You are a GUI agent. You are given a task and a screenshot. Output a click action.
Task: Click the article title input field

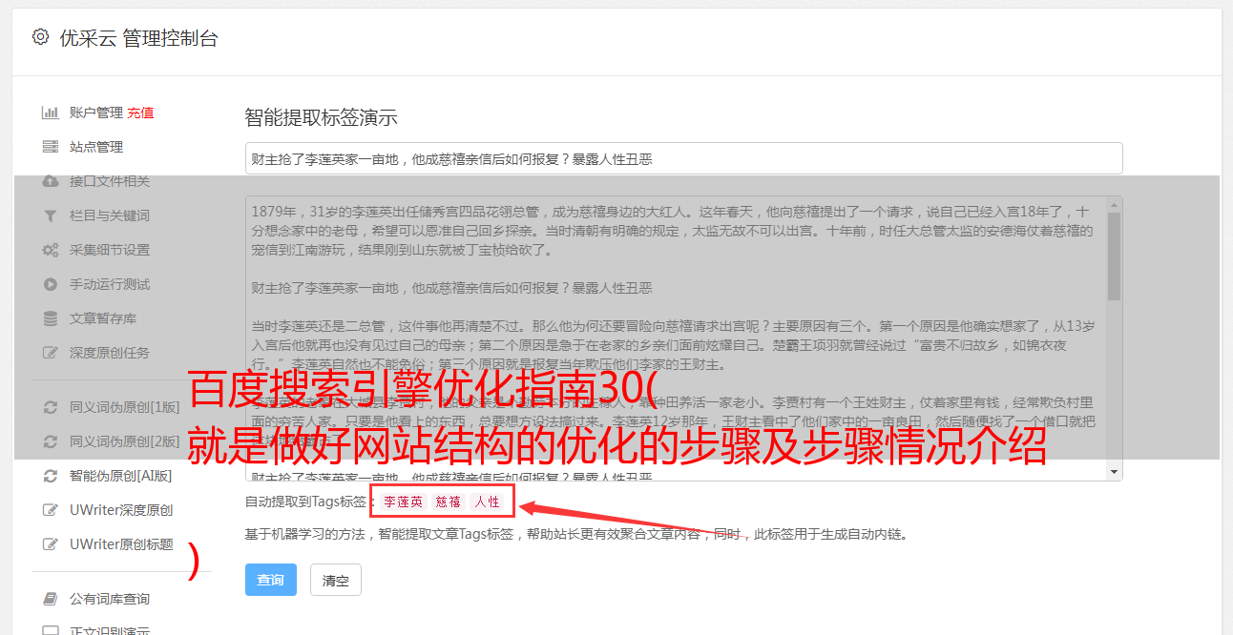coord(683,158)
